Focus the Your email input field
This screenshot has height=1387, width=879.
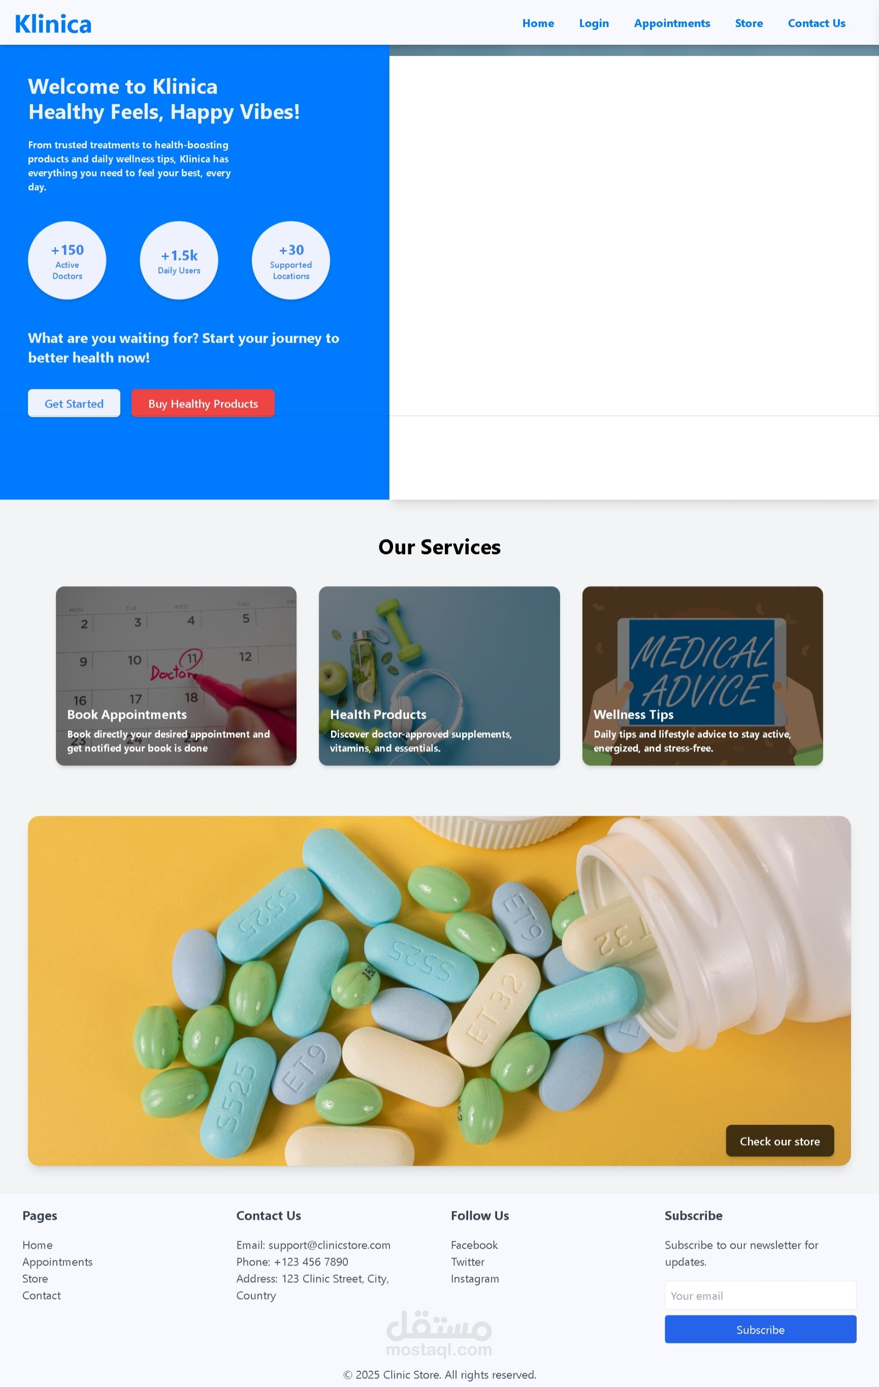pos(760,1296)
